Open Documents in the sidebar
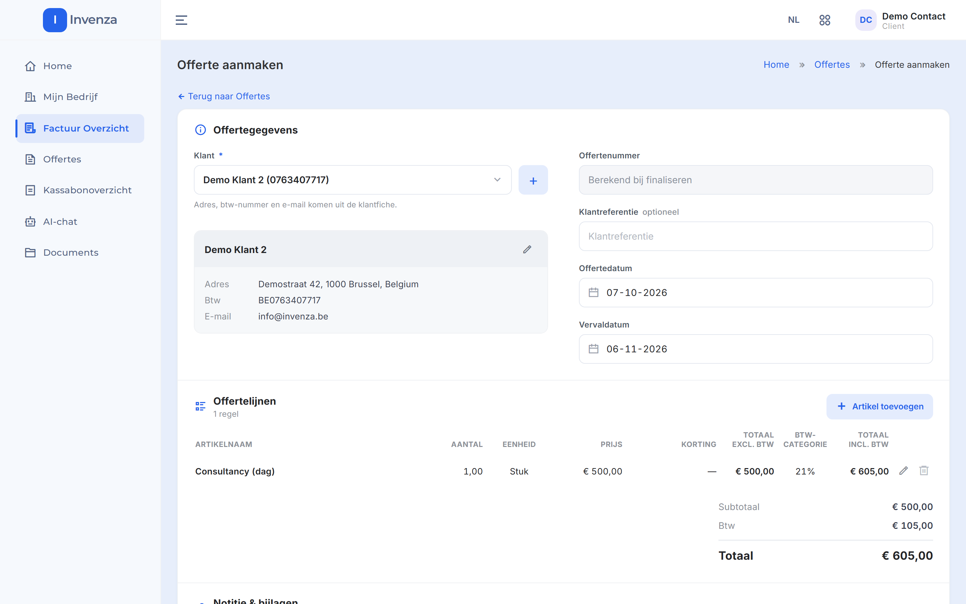 point(80,252)
